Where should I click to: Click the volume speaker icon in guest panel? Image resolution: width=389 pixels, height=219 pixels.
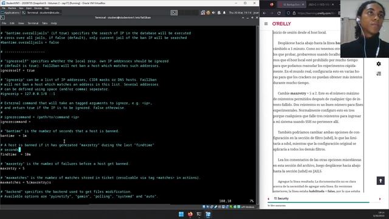(213, 13)
